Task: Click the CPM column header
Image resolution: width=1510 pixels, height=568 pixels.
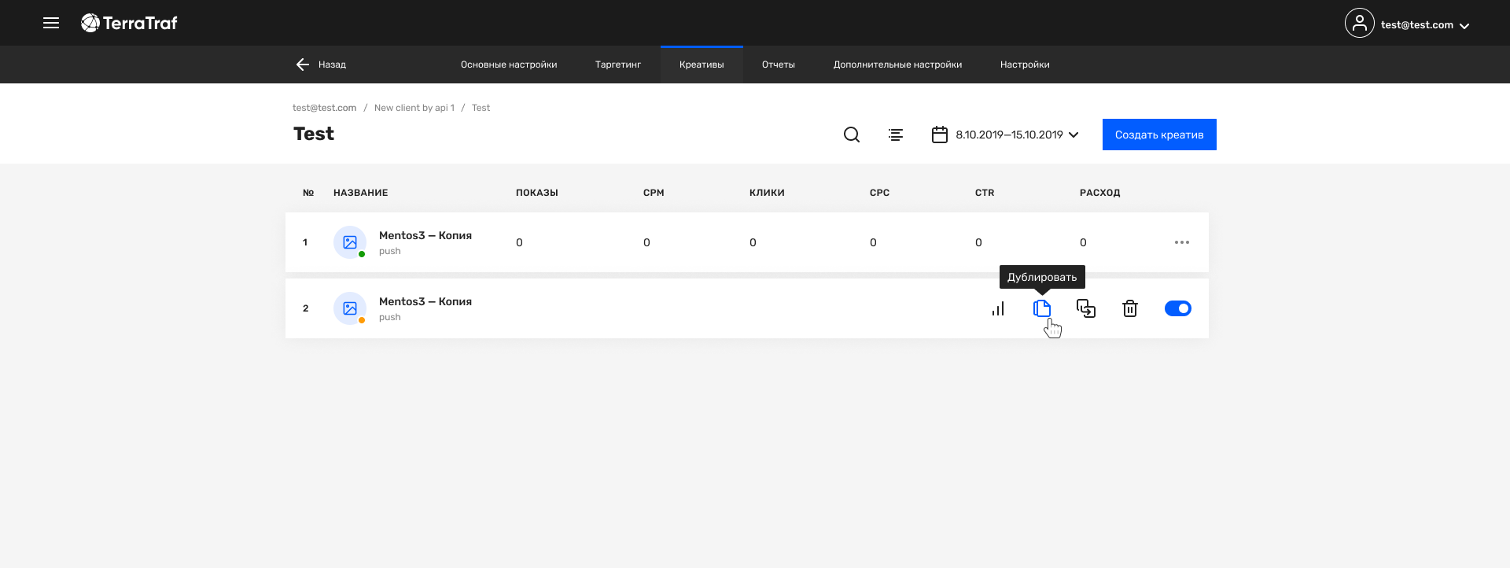Action: 654,193
